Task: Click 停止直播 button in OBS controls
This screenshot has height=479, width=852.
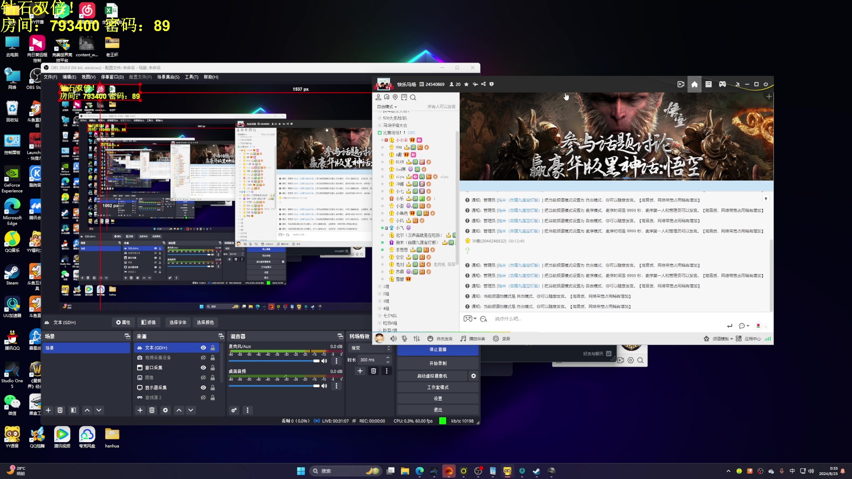Action: 438,350
